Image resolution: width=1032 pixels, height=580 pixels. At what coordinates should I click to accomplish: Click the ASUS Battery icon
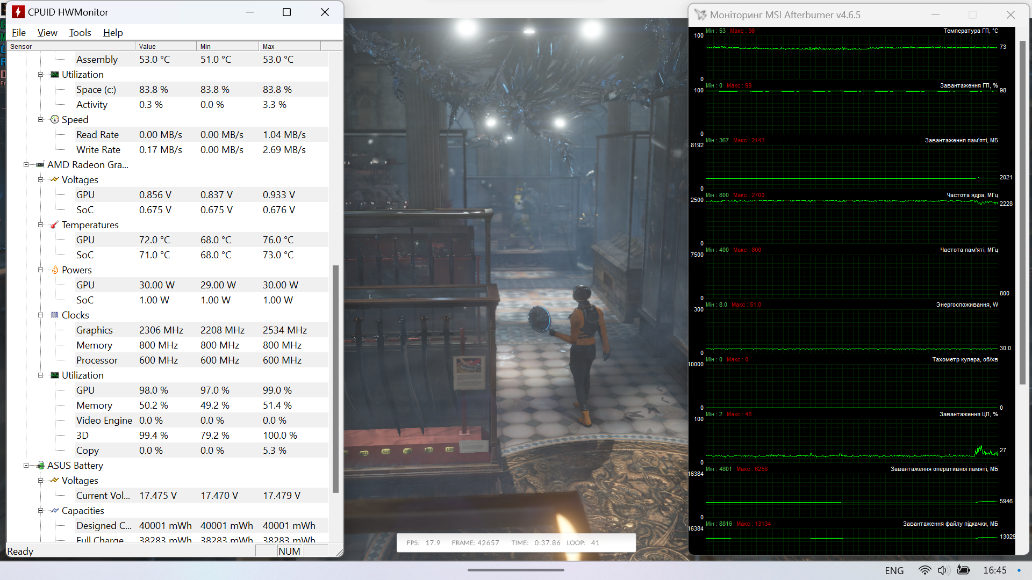click(x=40, y=466)
